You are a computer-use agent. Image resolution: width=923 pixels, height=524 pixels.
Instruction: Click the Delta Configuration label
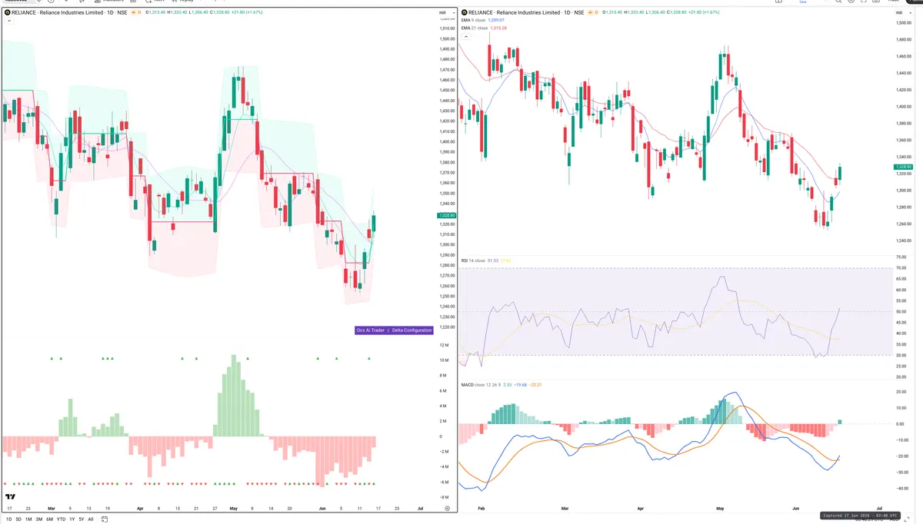point(412,330)
